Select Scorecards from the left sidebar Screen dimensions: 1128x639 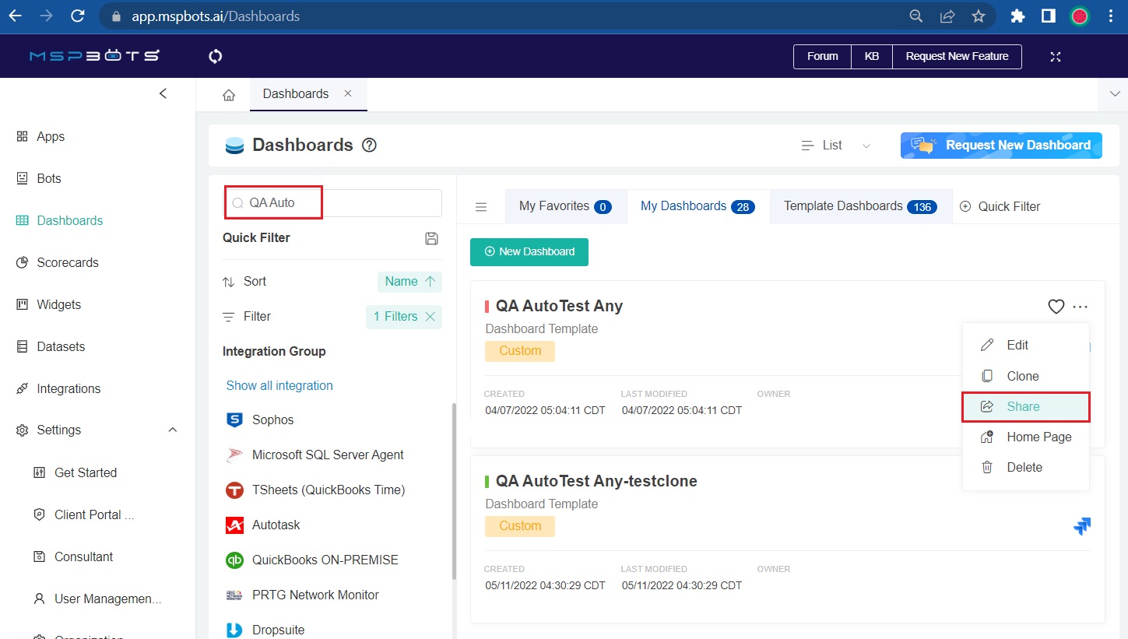click(x=67, y=262)
